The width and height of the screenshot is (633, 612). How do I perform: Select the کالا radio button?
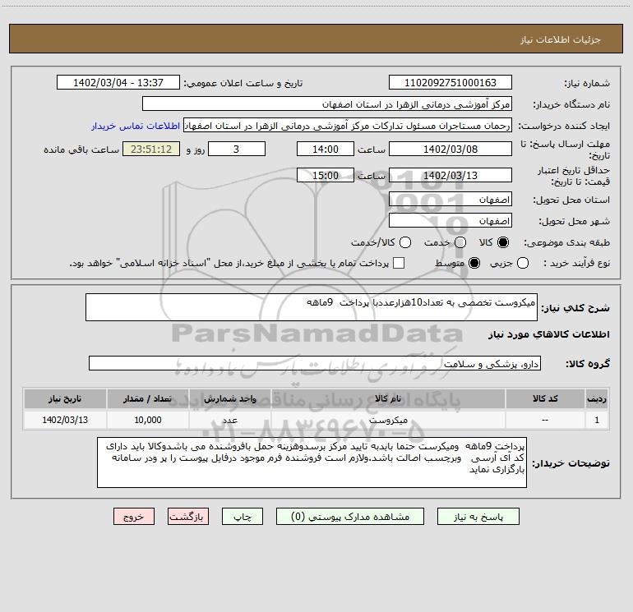coord(503,242)
